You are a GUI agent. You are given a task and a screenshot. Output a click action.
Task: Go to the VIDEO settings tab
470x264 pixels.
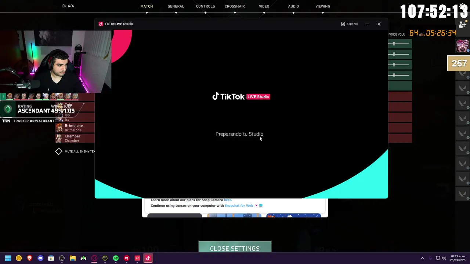[264, 6]
